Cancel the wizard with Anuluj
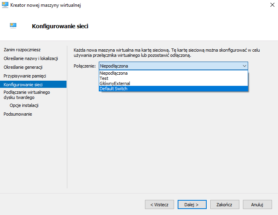 (x=257, y=205)
